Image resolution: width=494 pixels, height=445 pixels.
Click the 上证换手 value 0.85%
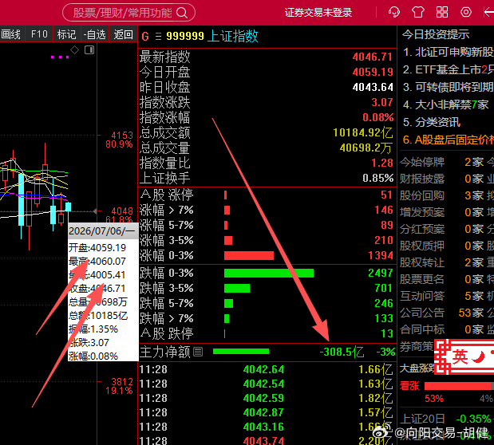pos(377,179)
